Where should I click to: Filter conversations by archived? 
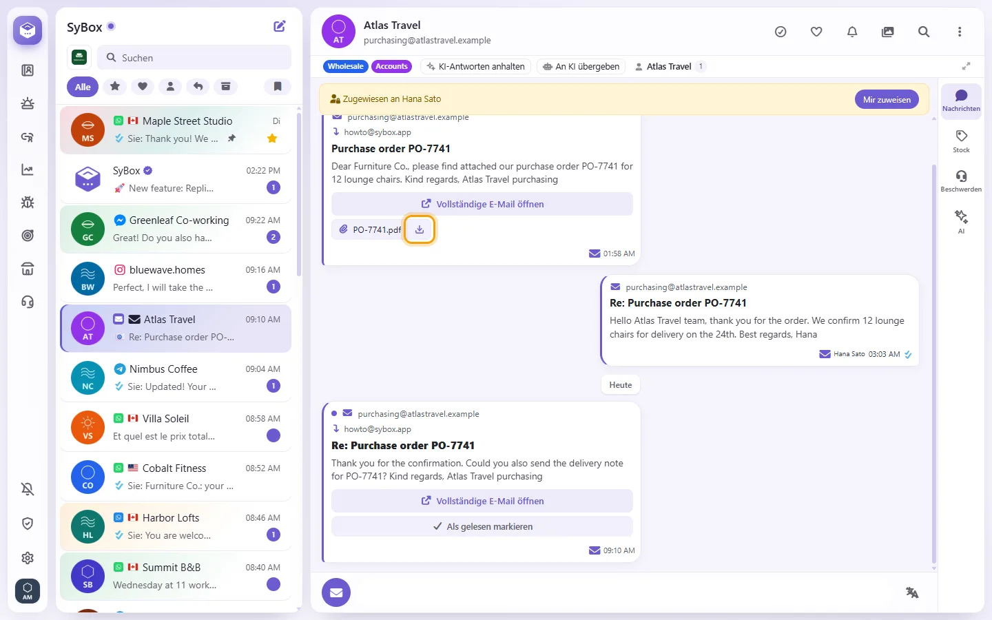(225, 87)
